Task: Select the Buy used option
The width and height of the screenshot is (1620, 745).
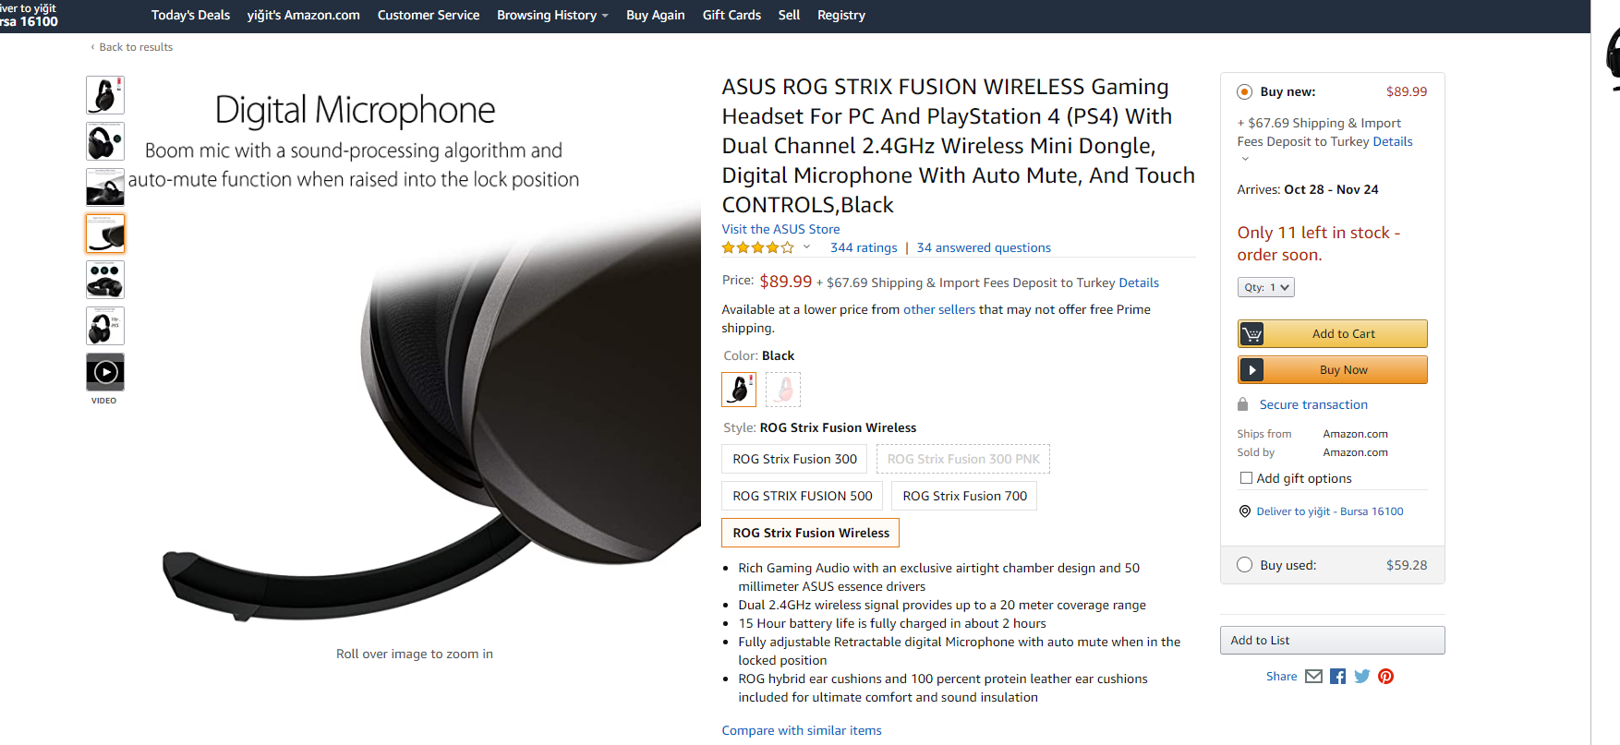Action: pos(1245,565)
